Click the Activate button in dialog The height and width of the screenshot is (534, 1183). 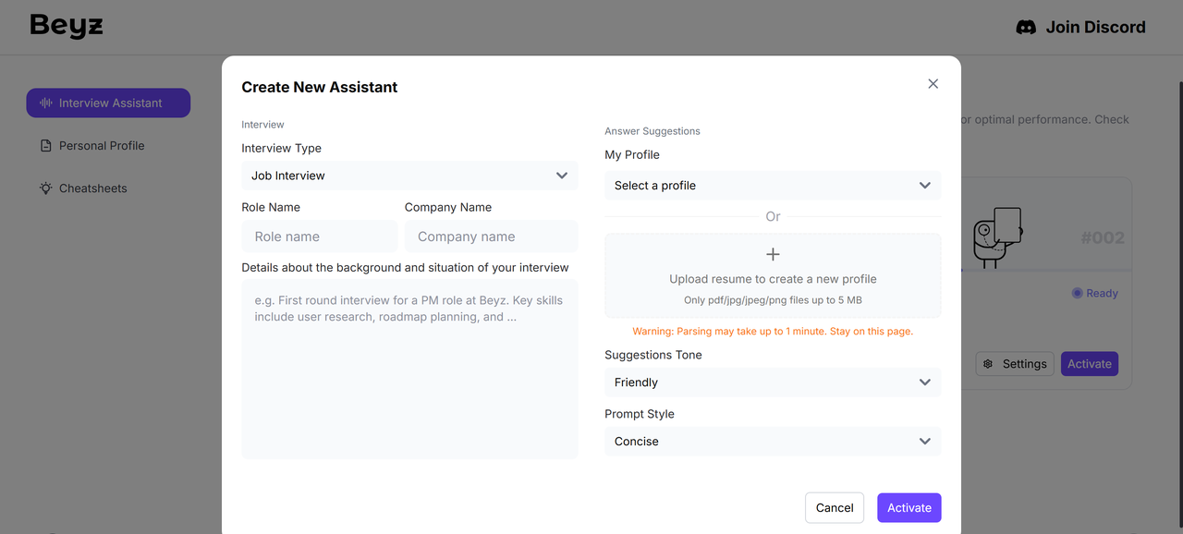909,508
